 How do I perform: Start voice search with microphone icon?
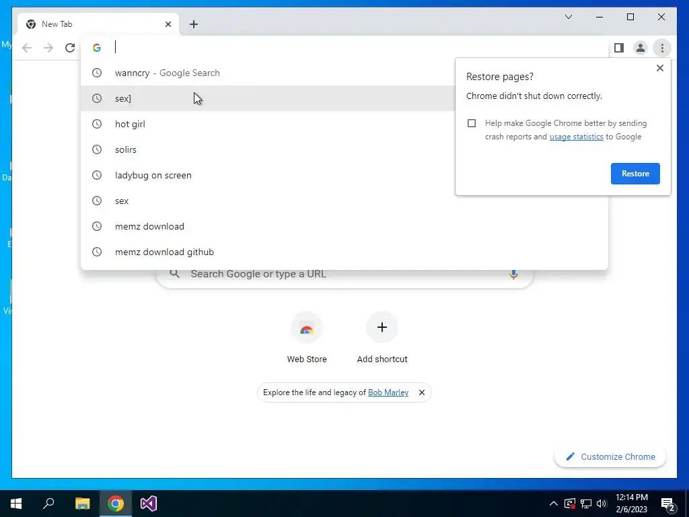pyautogui.click(x=513, y=274)
